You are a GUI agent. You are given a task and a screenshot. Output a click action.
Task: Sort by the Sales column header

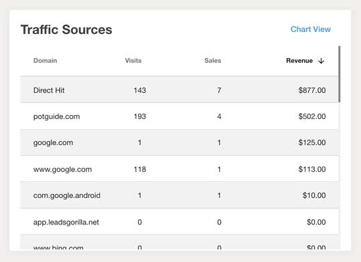(212, 61)
